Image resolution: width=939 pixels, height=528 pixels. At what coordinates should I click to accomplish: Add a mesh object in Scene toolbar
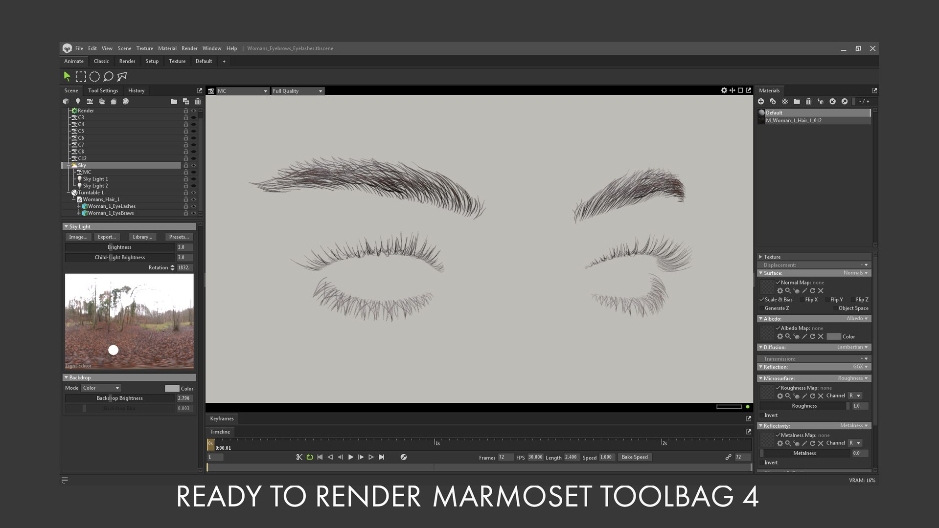pyautogui.click(x=66, y=101)
